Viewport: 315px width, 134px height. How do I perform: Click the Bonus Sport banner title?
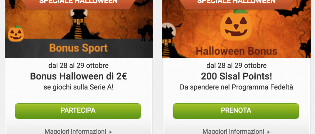point(78,48)
